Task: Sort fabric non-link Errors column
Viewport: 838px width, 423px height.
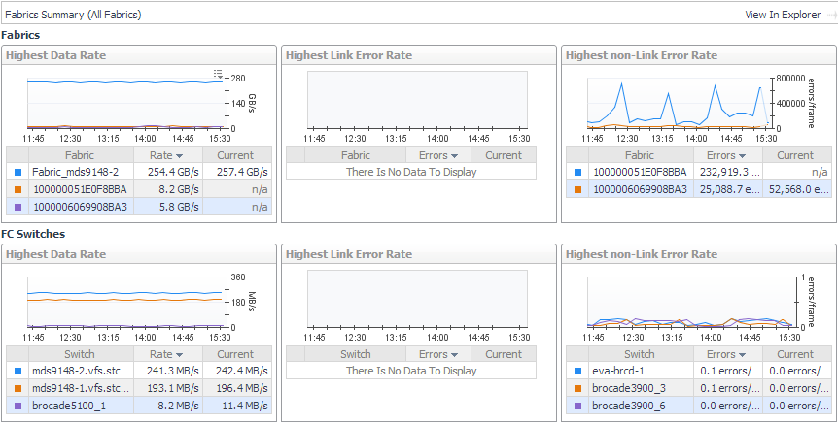Action: pos(726,155)
